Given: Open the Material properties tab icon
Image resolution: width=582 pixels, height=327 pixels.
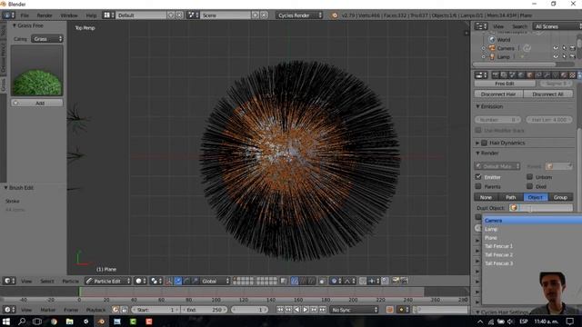Looking at the screenshot, I should coord(564,74).
